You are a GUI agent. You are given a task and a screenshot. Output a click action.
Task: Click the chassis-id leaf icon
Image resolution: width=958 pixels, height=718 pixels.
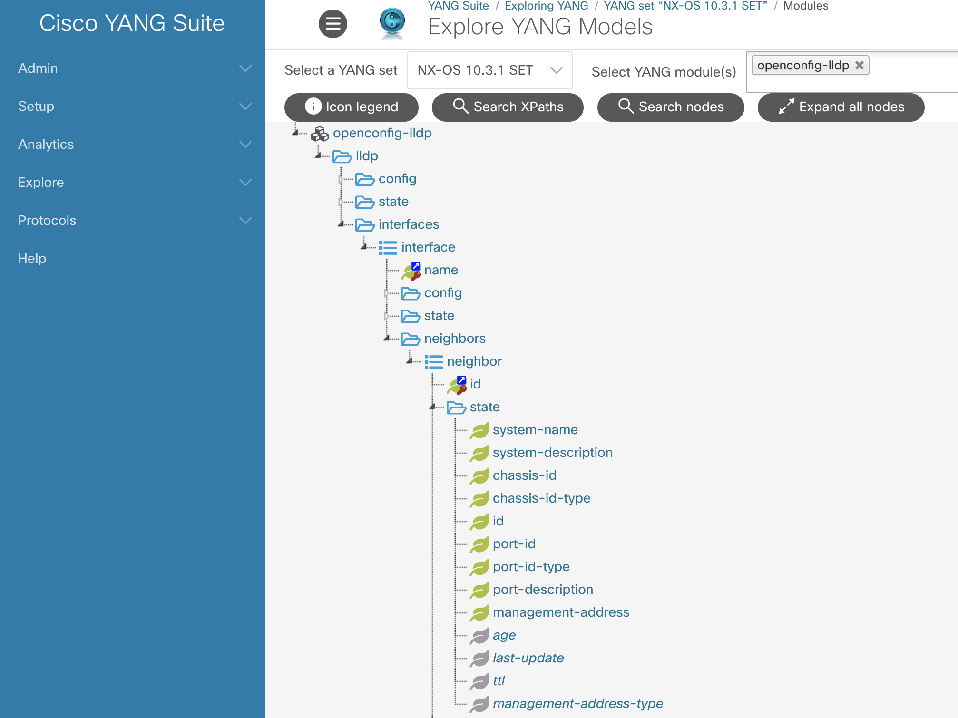click(x=479, y=476)
